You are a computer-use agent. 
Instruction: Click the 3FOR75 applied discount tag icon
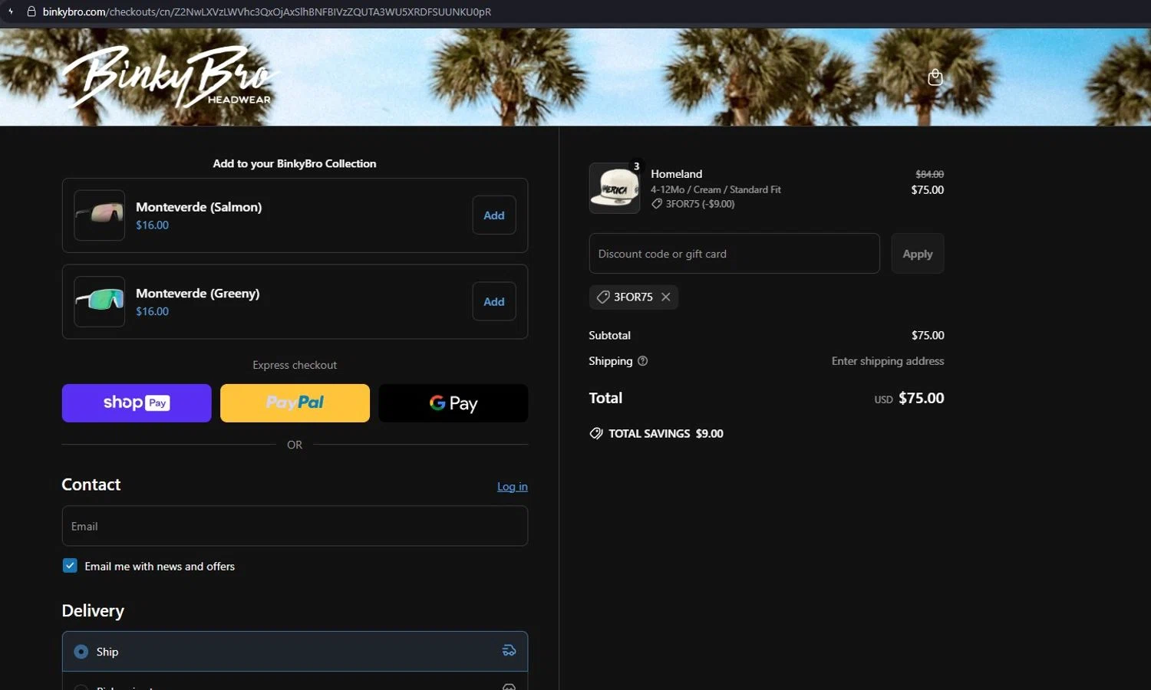click(x=603, y=297)
